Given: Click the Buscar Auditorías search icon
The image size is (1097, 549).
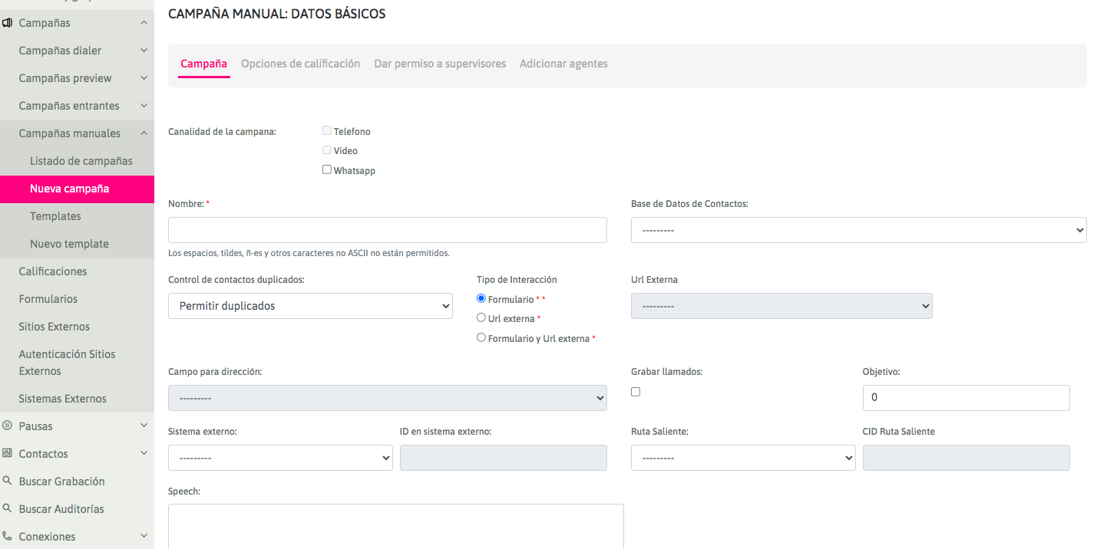Looking at the screenshot, I should 7,508.
